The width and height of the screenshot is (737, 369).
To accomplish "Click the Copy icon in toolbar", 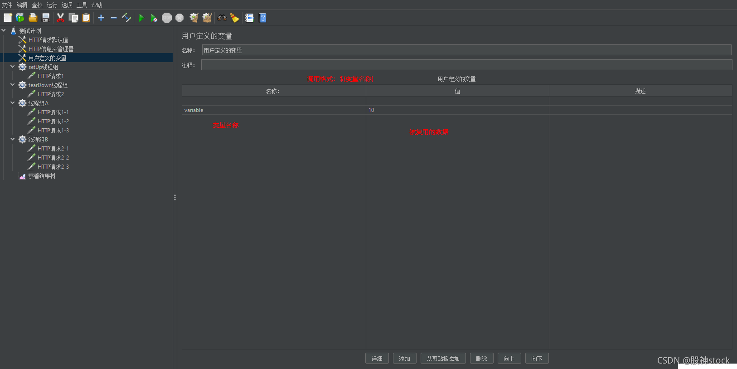I will pos(73,18).
